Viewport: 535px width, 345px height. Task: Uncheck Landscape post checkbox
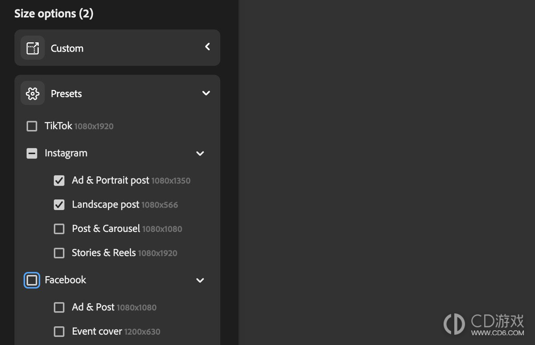(59, 205)
